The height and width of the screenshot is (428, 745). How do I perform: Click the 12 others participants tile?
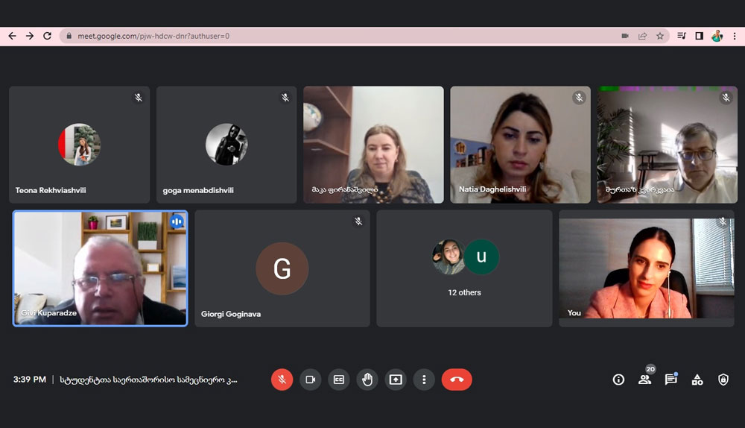[x=464, y=268]
